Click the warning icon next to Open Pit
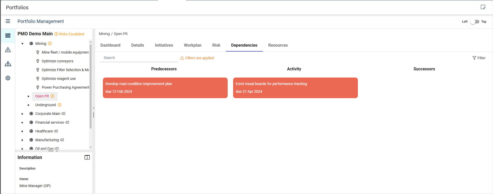Viewport: 493px width, 194px height. click(52, 96)
